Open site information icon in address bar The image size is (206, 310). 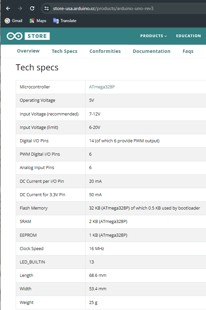click(47, 8)
